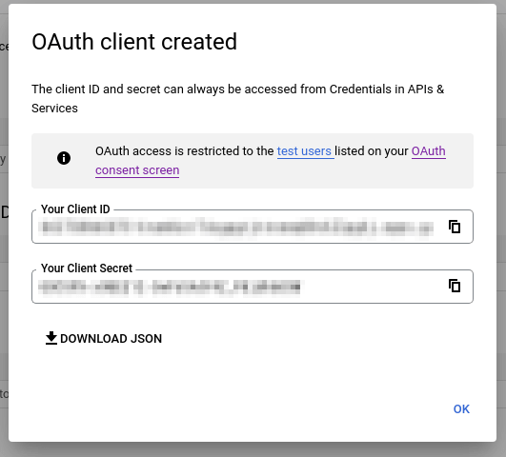Click 'Credentials in APIs &' description text
The image size is (506, 457).
coord(387,89)
